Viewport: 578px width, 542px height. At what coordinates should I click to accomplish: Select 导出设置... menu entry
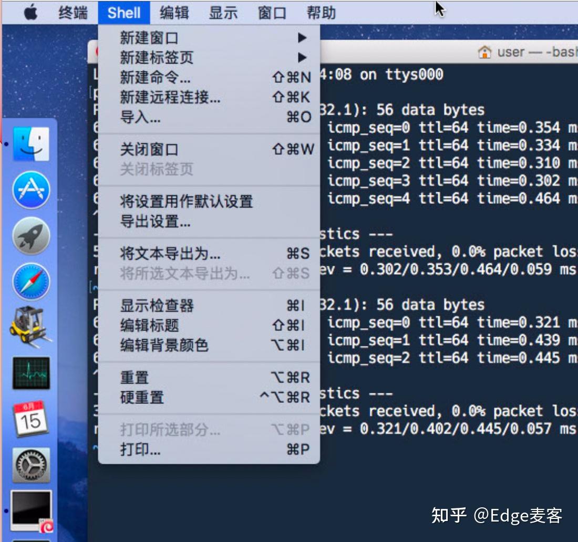point(209,222)
